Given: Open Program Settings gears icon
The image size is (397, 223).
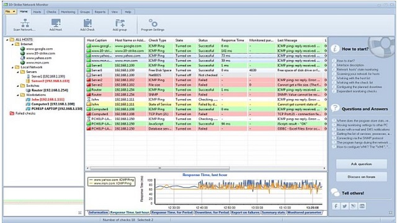Looking at the screenshot, I should pos(153,23).
